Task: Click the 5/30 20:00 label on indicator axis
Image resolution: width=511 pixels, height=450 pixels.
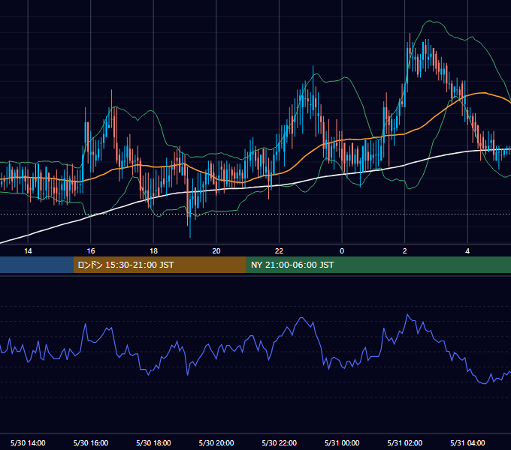Action: (x=216, y=442)
